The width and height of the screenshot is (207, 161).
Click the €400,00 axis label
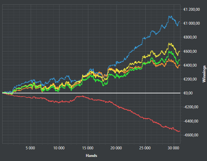coord(190,65)
